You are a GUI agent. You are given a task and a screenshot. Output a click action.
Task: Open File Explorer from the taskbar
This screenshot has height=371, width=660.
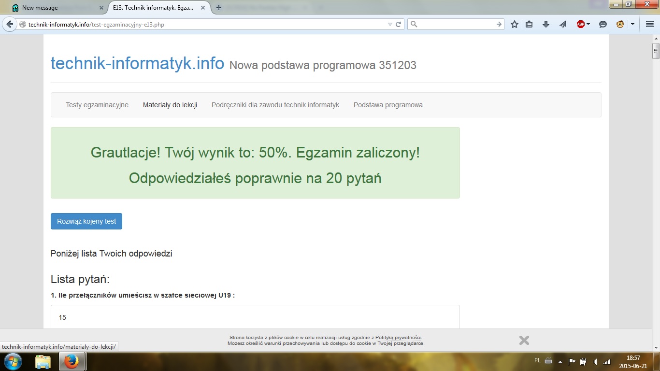[x=43, y=361]
